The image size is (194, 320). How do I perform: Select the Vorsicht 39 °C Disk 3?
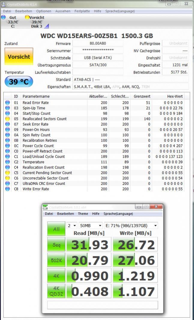tap(37, 22)
